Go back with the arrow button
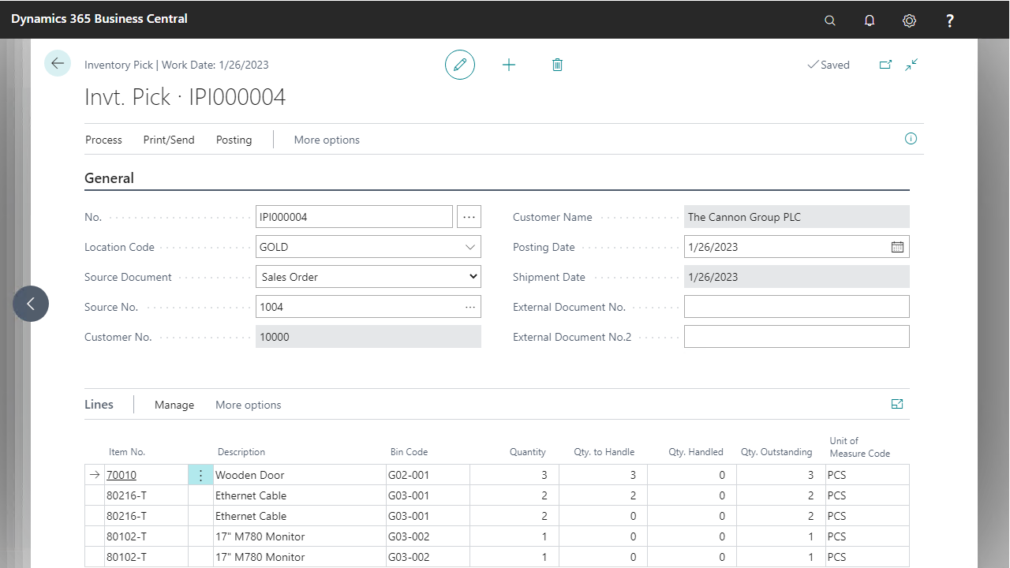Screen dimensions: 1010x568 pyautogui.click(x=58, y=63)
